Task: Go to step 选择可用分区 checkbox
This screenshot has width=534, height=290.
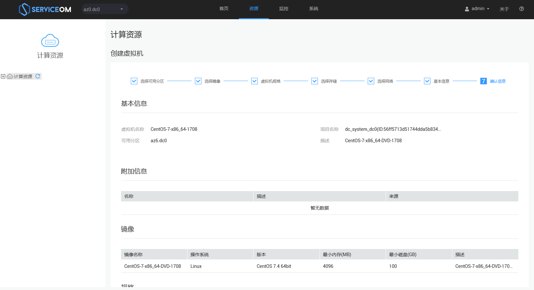Action: pyautogui.click(x=134, y=81)
